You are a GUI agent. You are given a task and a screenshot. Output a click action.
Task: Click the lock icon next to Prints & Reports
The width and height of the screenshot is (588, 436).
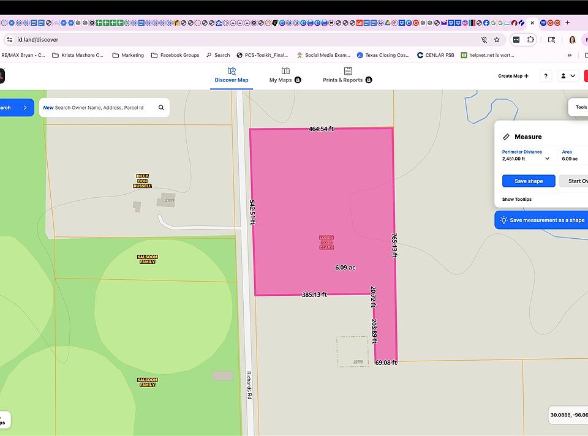pyautogui.click(x=368, y=79)
